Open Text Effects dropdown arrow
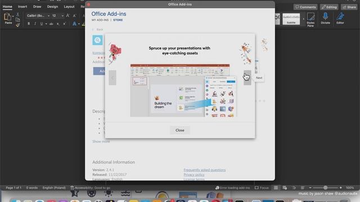Viewport: 360px width, 202px height. (x=79, y=24)
